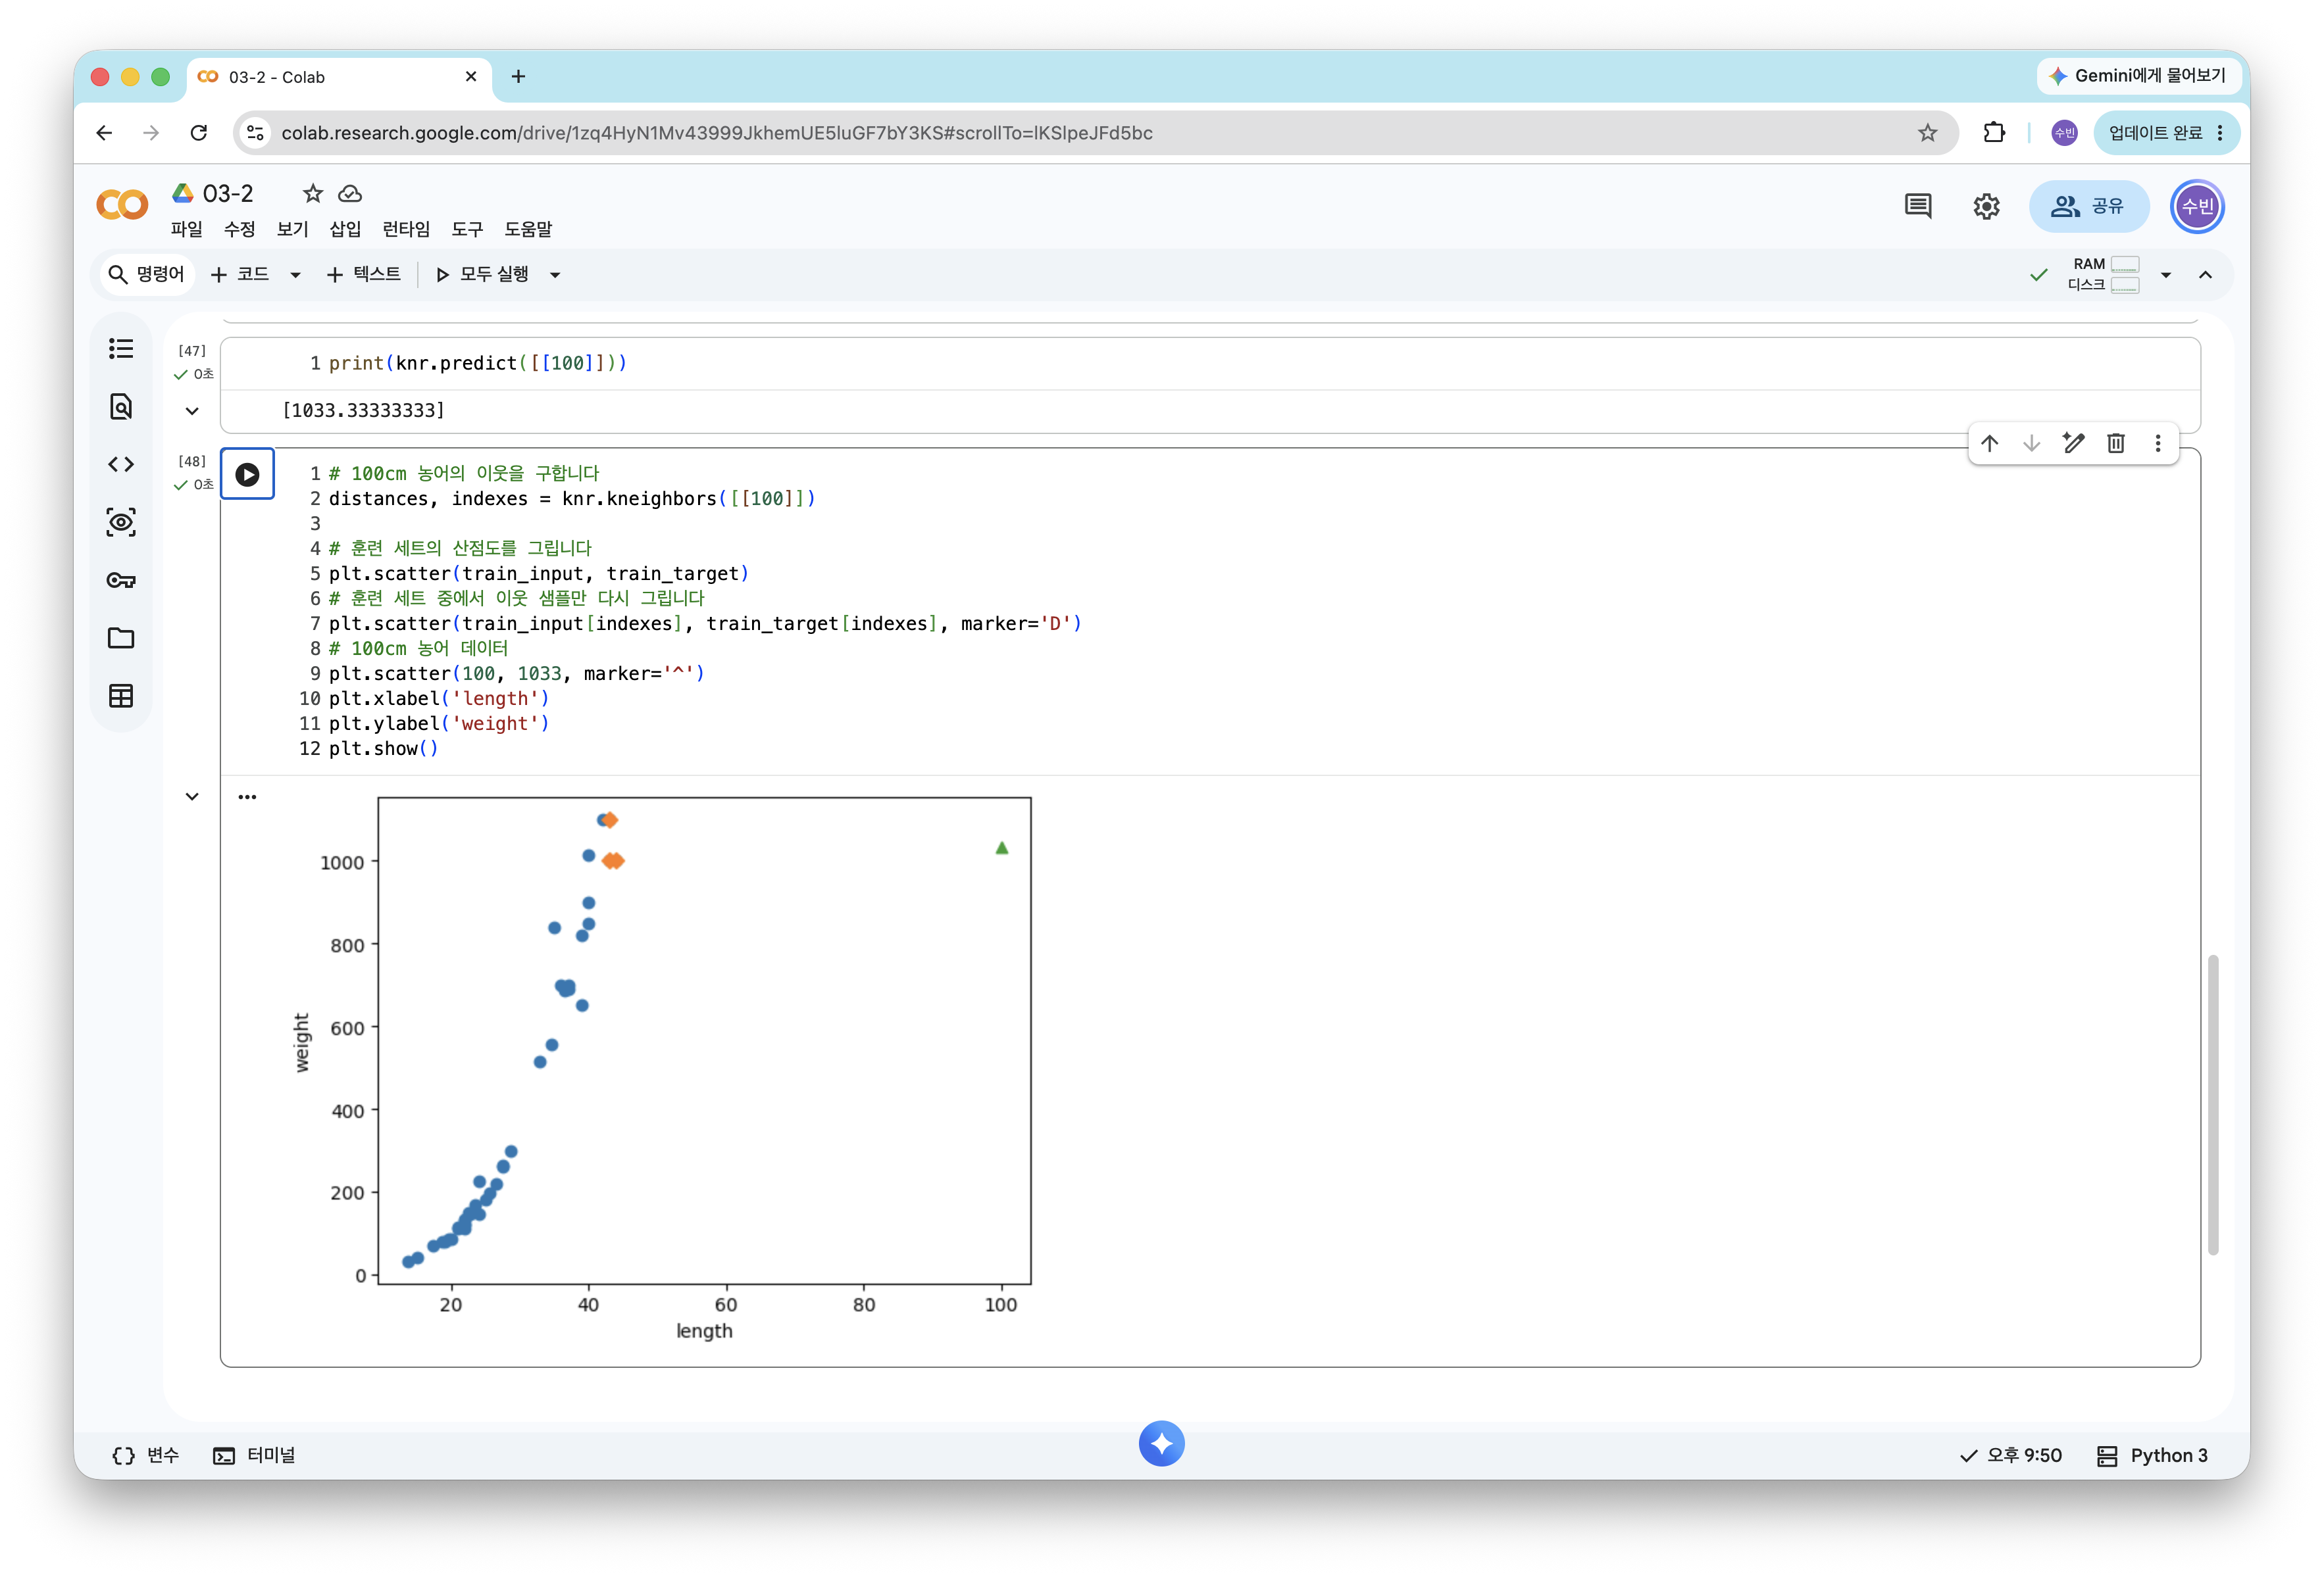Image resolution: width=2324 pixels, height=1577 pixels.
Task: Star the 03-2 notebook
Action: (x=313, y=193)
